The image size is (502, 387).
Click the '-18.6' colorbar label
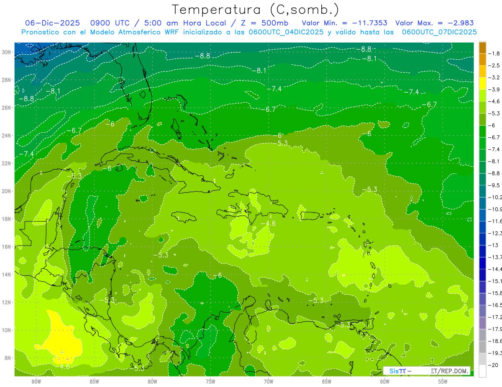pyautogui.click(x=496, y=341)
